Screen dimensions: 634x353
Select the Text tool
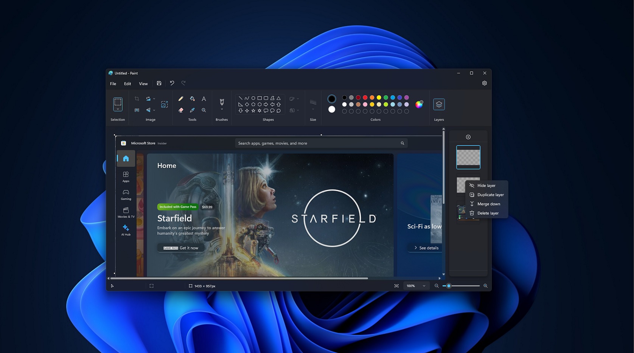[204, 99]
